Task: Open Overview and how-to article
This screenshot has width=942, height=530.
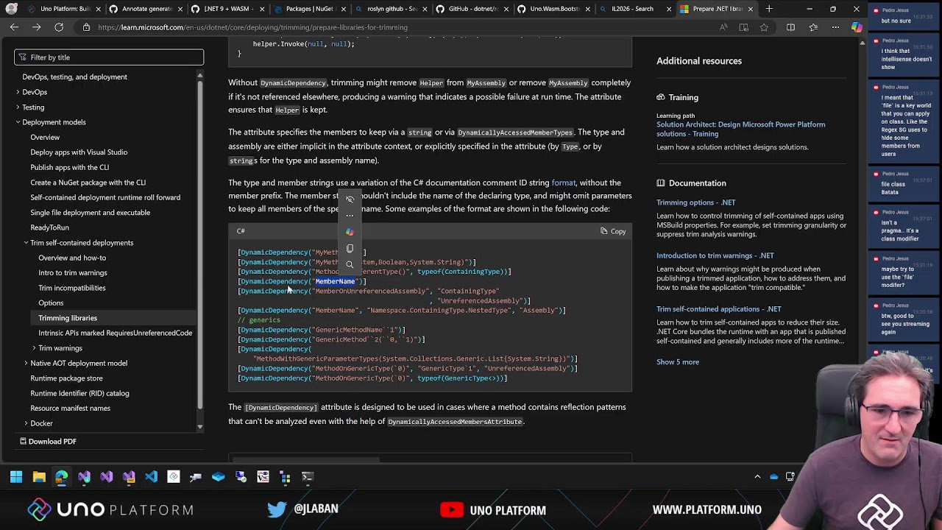Action: (x=72, y=258)
